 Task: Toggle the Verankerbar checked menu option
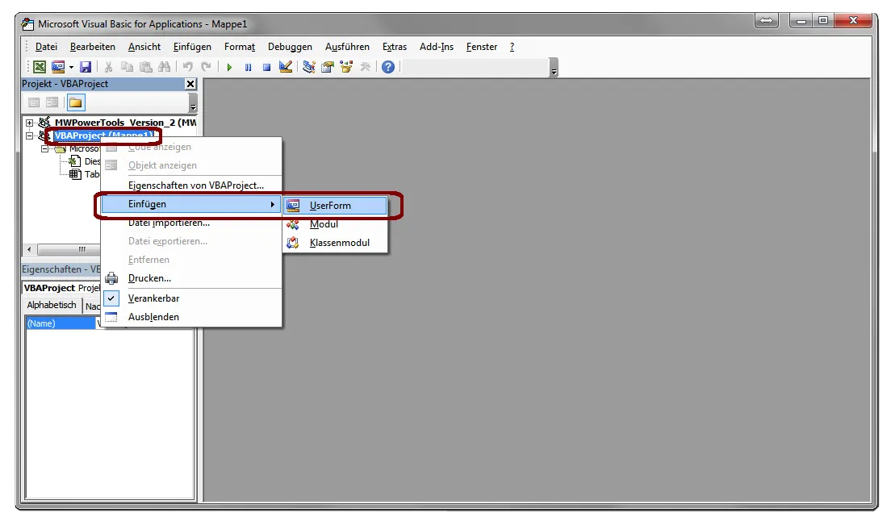coord(153,298)
